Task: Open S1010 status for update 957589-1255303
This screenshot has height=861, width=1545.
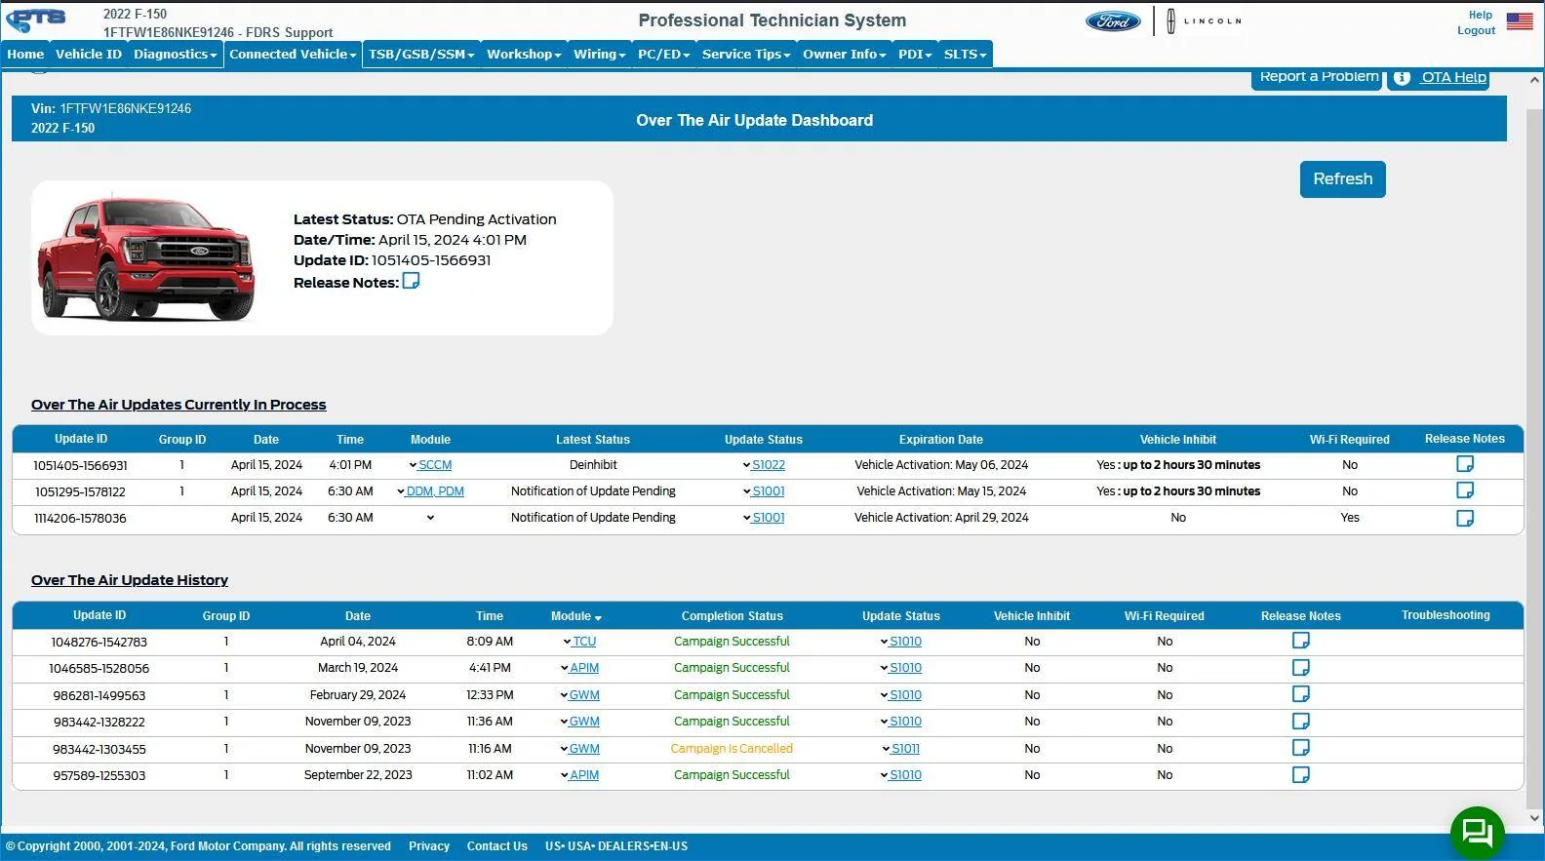Action: 906,775
